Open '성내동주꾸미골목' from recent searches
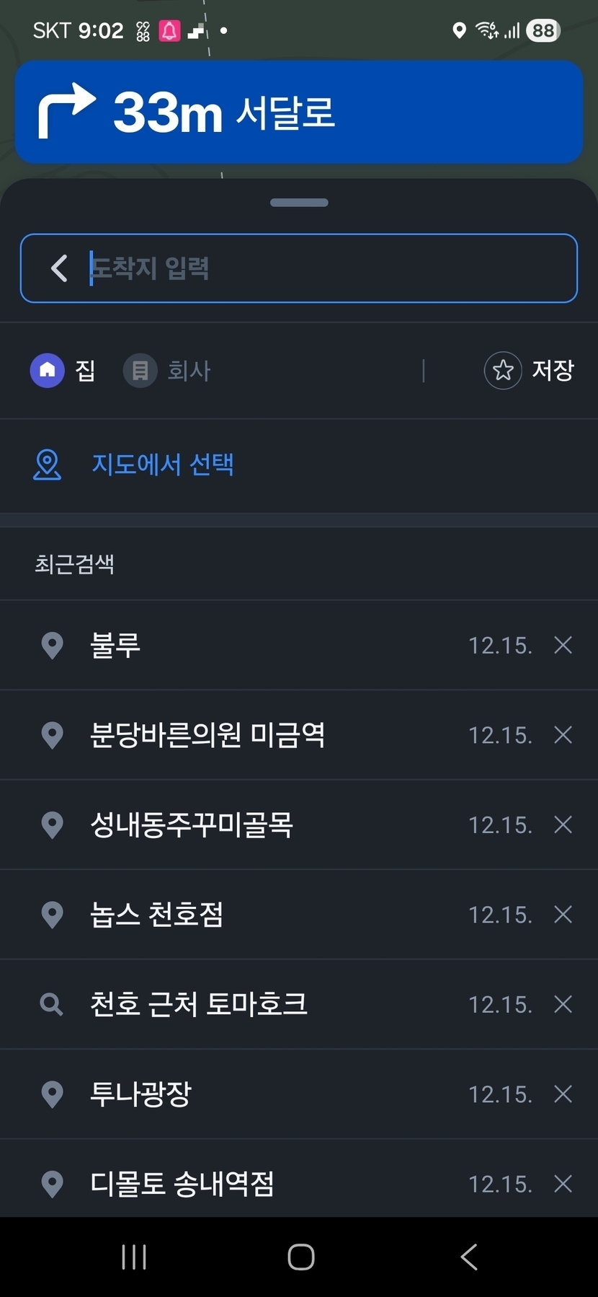Viewport: 598px width, 1297px height. tap(192, 825)
